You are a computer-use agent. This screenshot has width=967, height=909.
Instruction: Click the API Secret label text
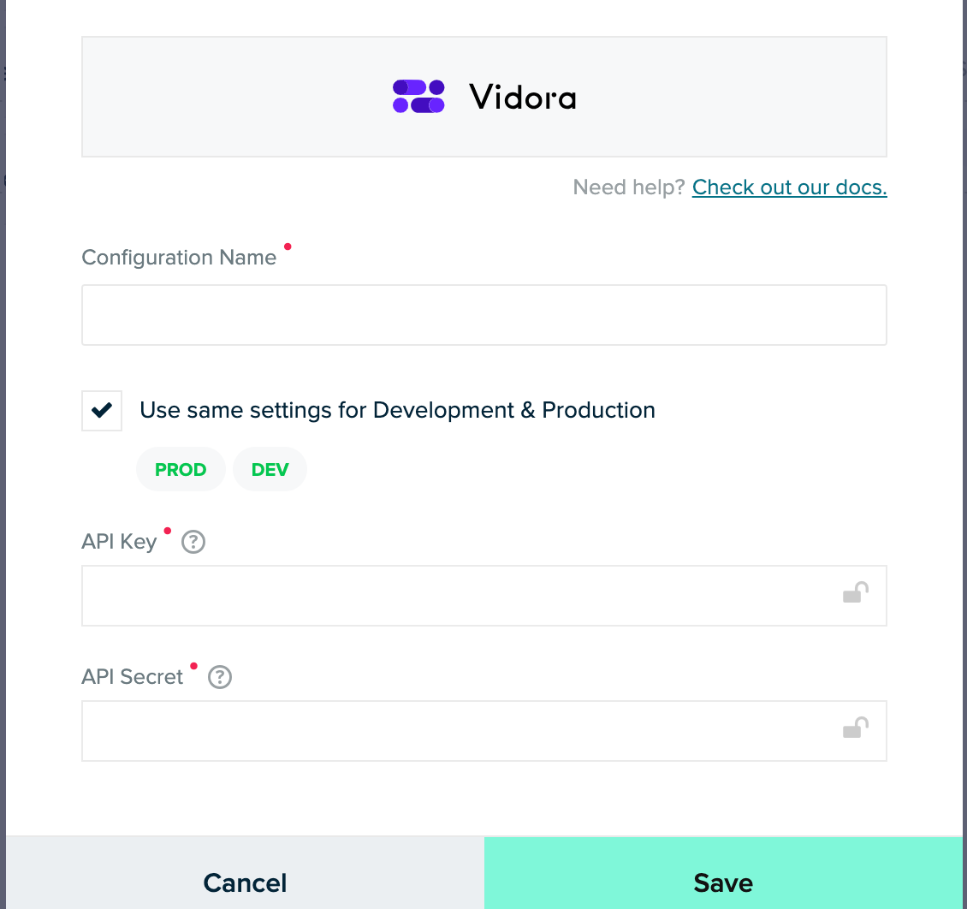(133, 677)
